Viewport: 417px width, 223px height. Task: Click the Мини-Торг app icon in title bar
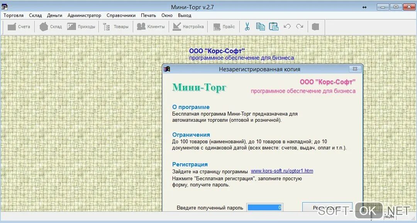coord(5,7)
